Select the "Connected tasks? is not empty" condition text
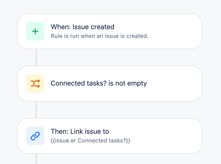 (x=99, y=83)
